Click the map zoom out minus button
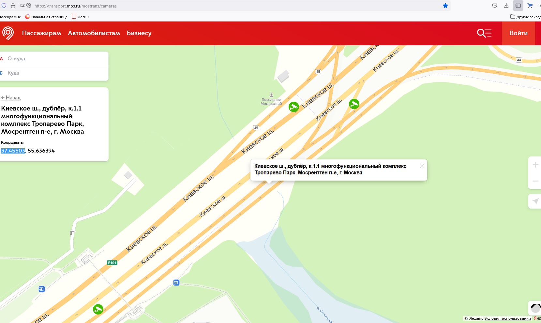 click(x=535, y=181)
